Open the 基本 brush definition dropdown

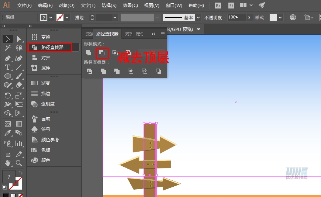198,18
